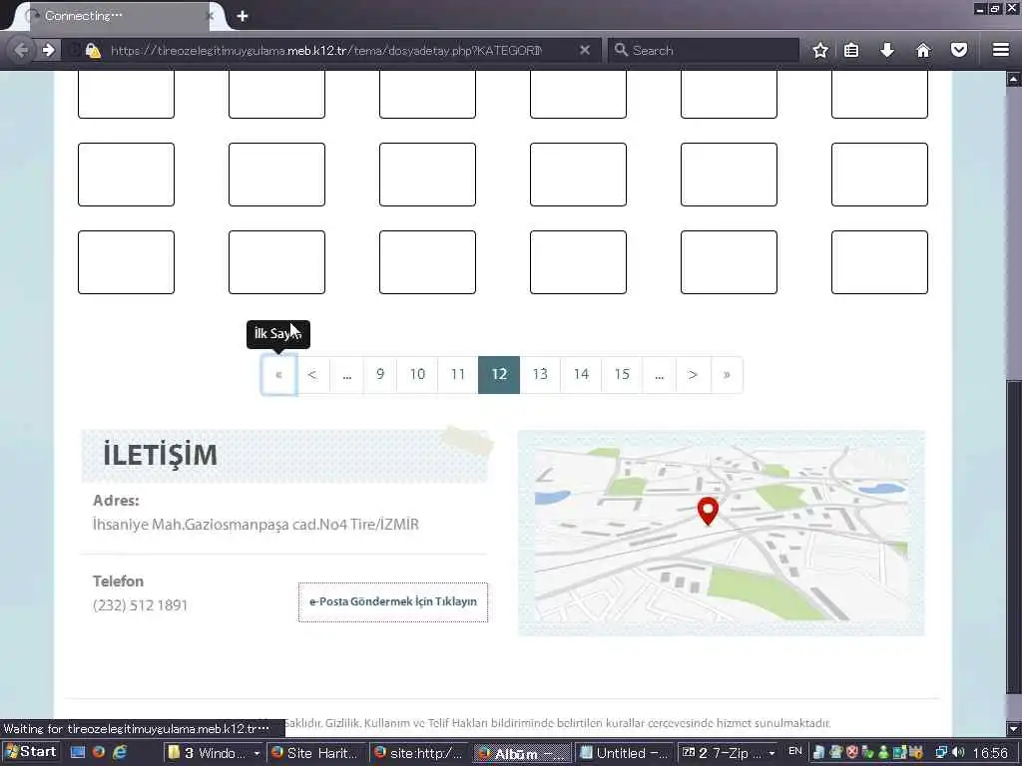Open the Windows Start button
Viewport: 1022px width, 766px height.
(31, 752)
